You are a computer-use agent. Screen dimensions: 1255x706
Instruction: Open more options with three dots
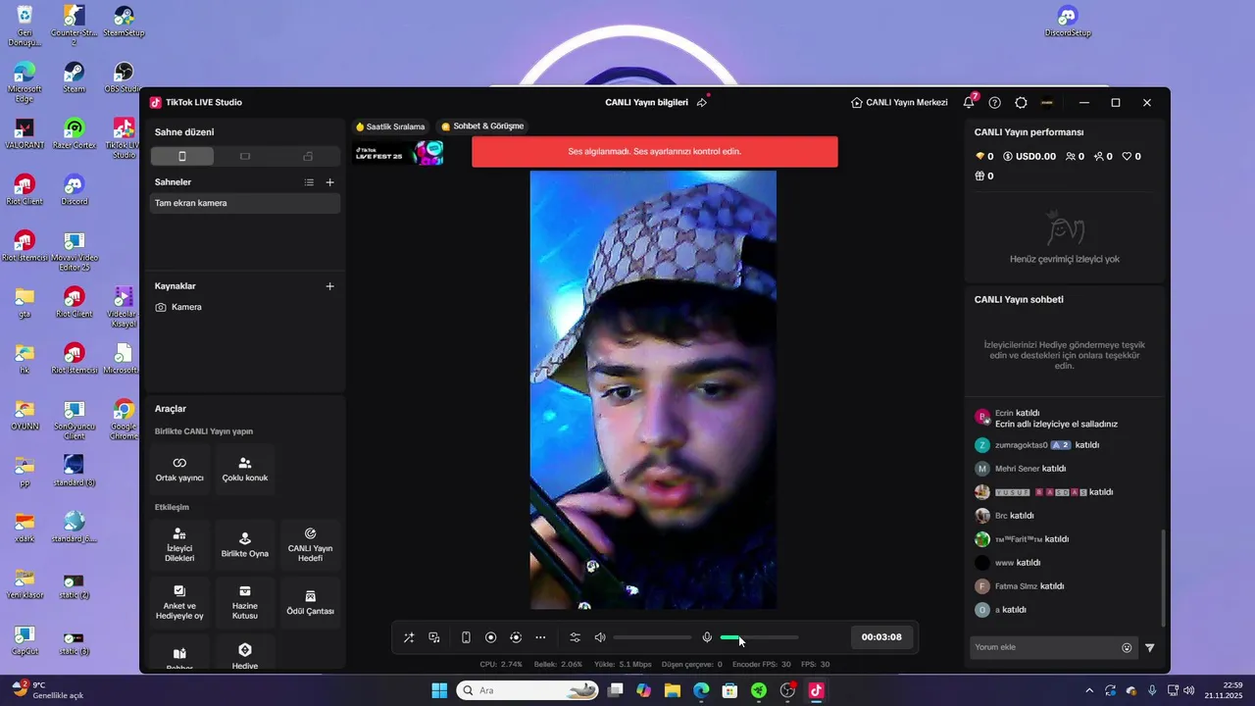click(540, 637)
